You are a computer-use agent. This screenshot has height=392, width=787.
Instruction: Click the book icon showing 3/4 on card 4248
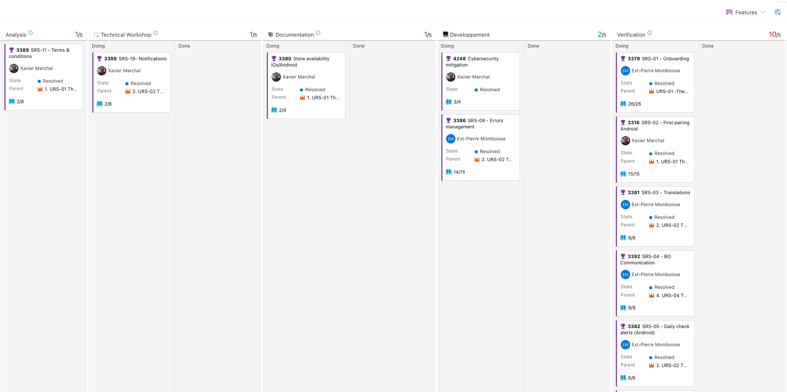[x=448, y=102]
